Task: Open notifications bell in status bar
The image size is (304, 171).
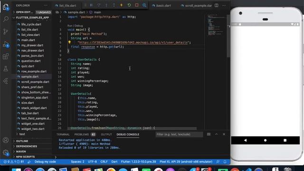Action: (x=225, y=161)
